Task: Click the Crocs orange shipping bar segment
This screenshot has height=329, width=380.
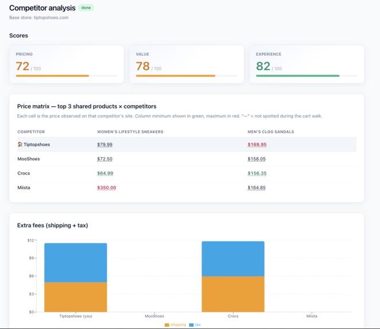Action: tap(233, 294)
